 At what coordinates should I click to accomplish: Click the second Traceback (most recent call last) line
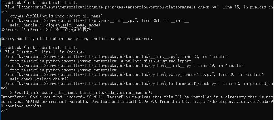[39, 47]
